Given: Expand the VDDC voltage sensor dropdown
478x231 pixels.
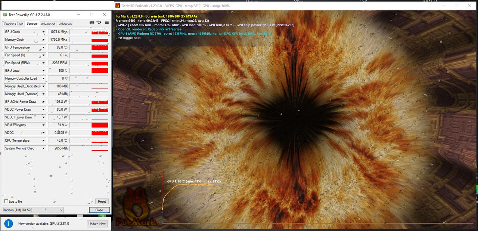Looking at the screenshot, I should point(43,133).
